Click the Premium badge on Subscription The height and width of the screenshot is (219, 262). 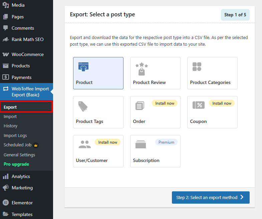click(166, 142)
